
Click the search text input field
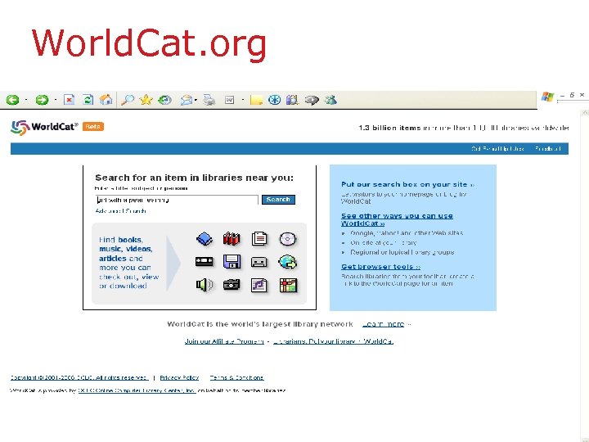point(177,200)
